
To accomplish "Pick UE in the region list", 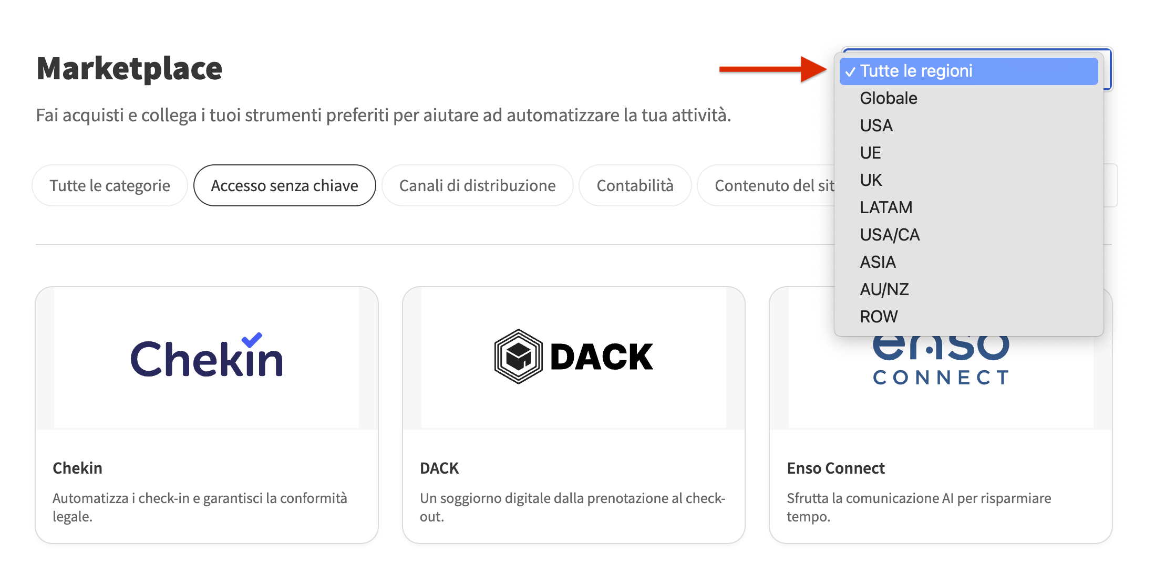I will coord(870,153).
